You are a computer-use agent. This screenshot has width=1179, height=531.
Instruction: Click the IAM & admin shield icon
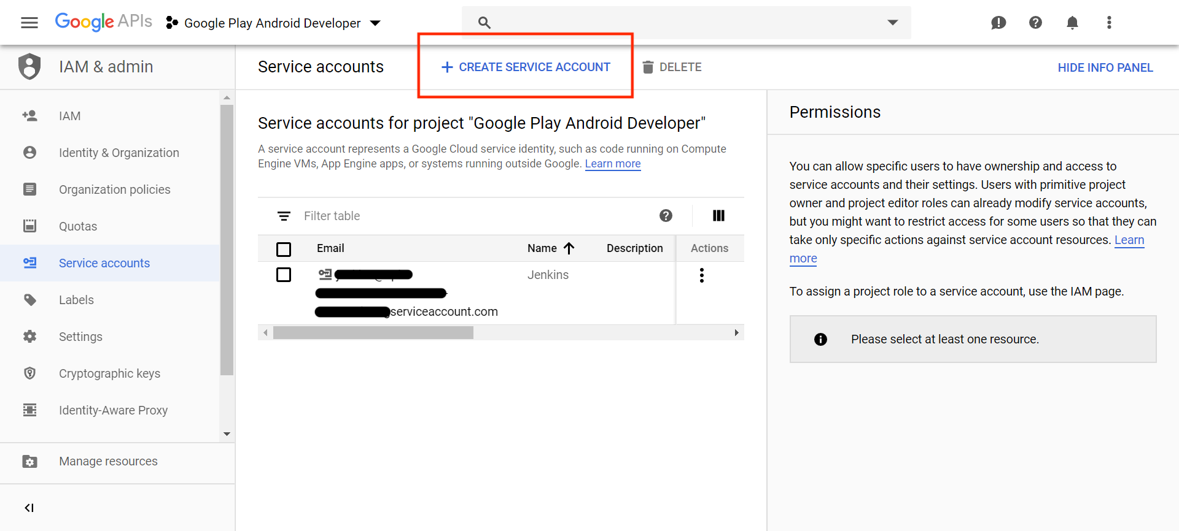pyautogui.click(x=29, y=66)
